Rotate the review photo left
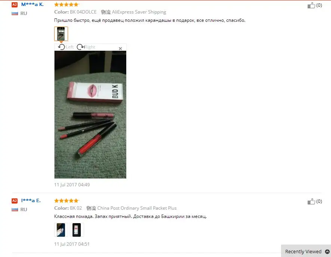 [66, 47]
